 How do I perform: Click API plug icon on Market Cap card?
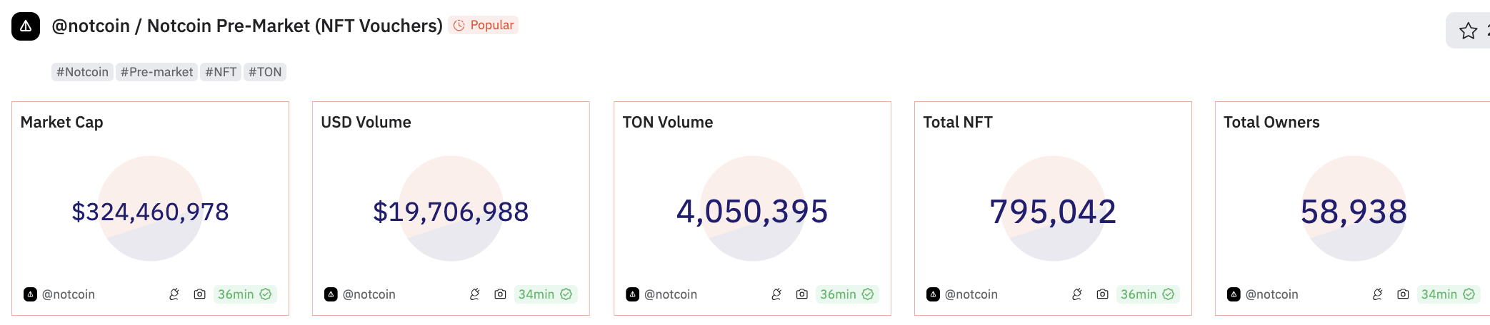coord(174,294)
